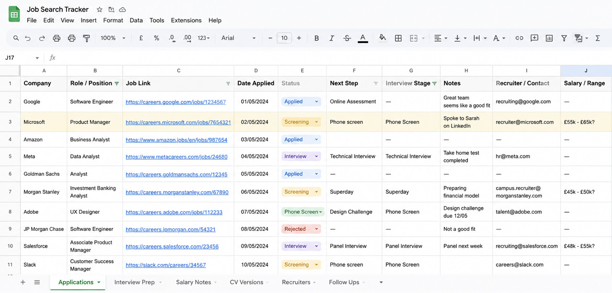The height and width of the screenshot is (293, 612).
Task: Undo the last action
Action: tap(28, 38)
